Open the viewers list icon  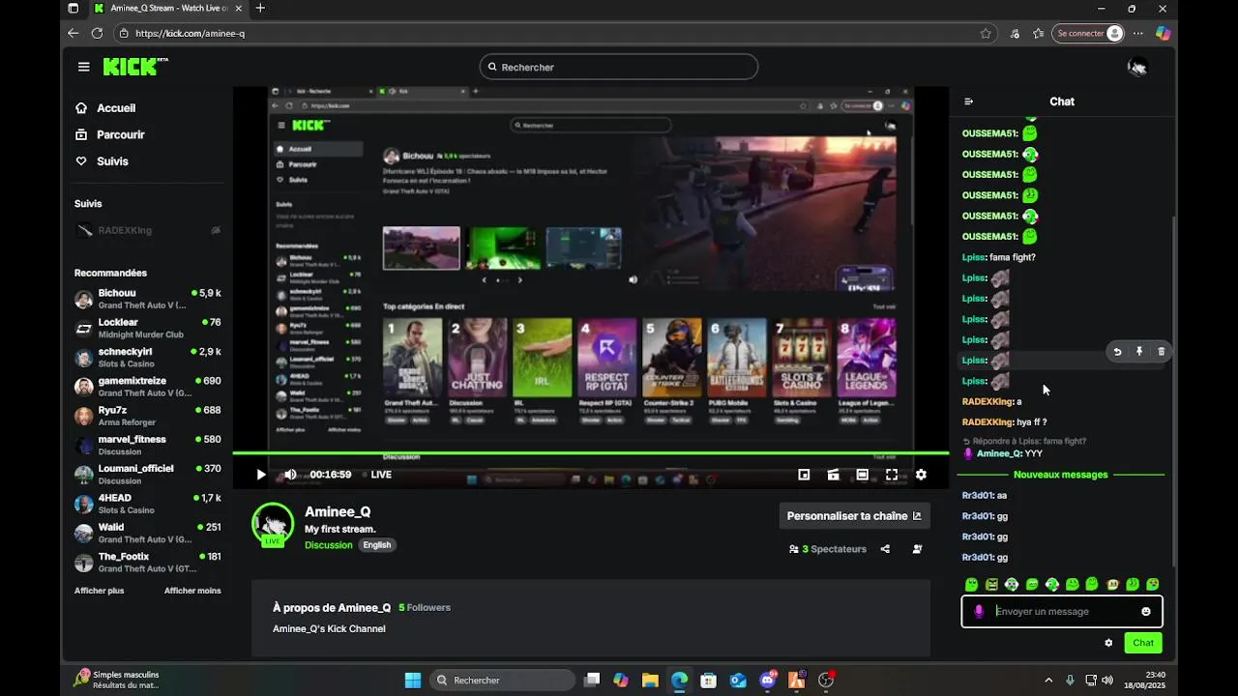(x=917, y=549)
